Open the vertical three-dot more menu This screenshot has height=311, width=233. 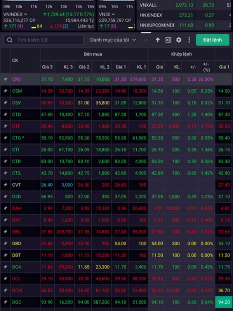click(x=189, y=40)
